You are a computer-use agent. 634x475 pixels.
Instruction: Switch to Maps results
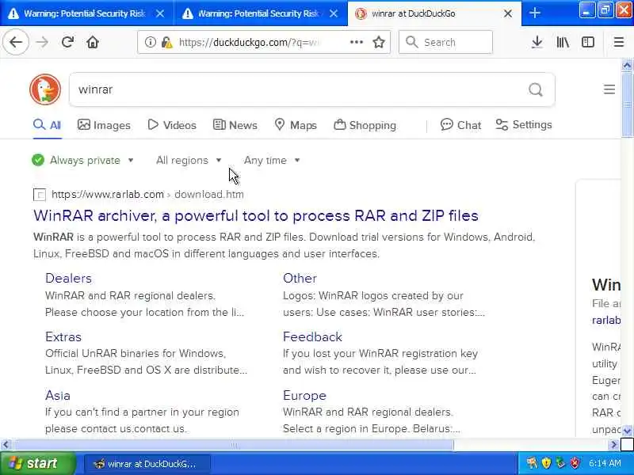[296, 125]
